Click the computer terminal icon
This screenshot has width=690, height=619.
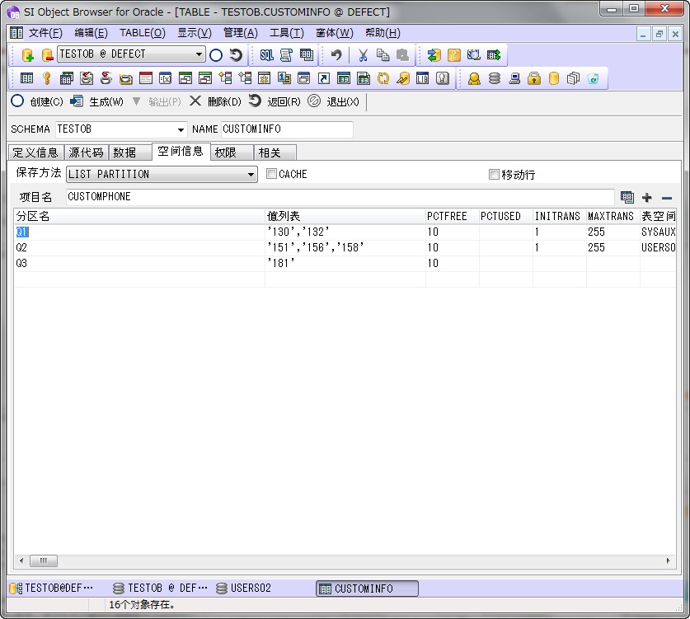click(x=514, y=78)
